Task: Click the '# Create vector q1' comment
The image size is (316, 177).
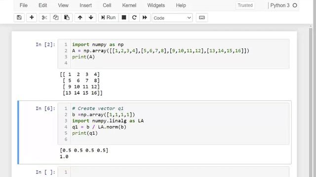Action: coord(98,108)
